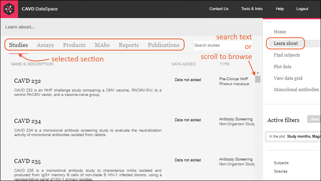Click the NAME & DESCRIPTION column header

tap(32, 64)
